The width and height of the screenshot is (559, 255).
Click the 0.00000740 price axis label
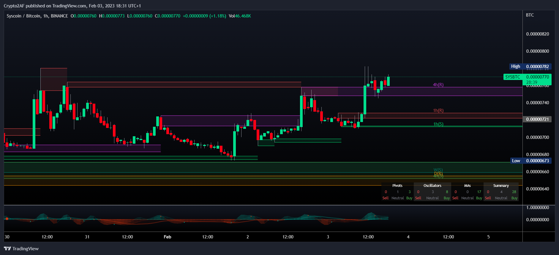(537, 103)
